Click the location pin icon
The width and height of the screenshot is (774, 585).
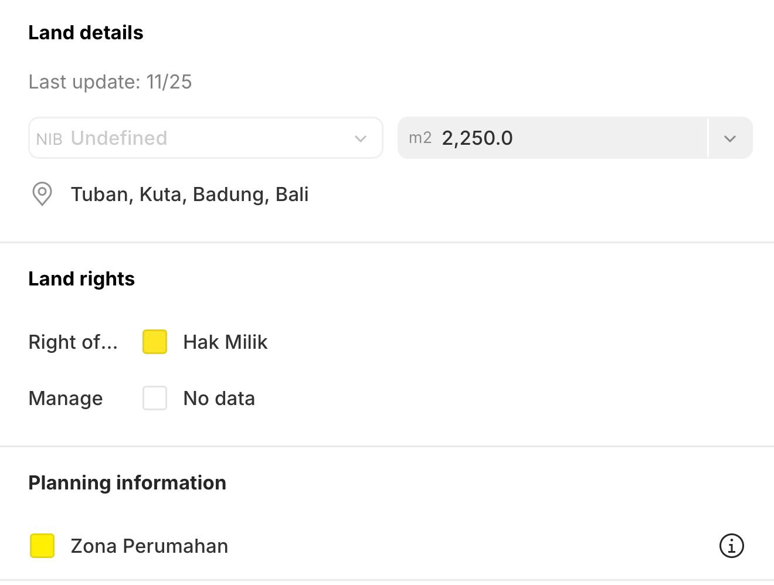(42, 194)
